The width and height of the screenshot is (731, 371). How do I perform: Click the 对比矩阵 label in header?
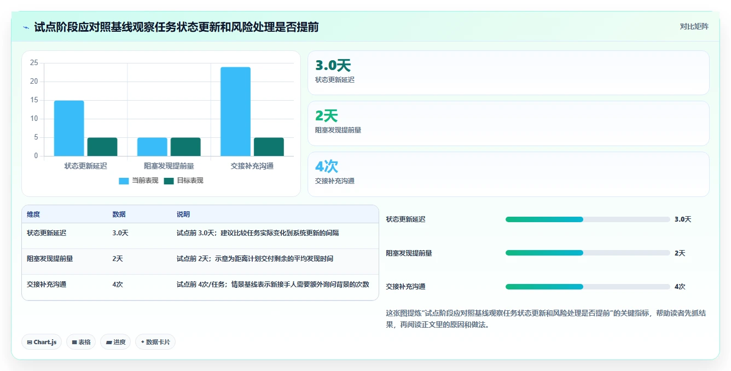coord(694,27)
